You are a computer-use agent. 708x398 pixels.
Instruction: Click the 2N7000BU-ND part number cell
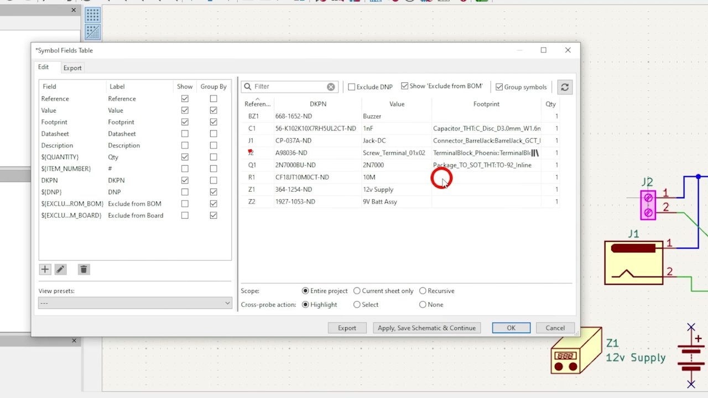coord(318,165)
